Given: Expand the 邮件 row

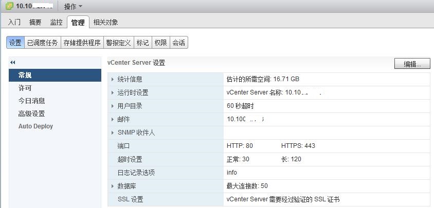Looking at the screenshot, I should 113,120.
